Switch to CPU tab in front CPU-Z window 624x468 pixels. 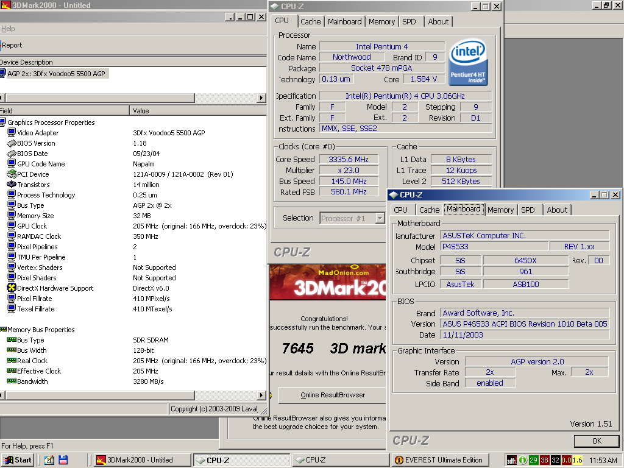tap(401, 210)
